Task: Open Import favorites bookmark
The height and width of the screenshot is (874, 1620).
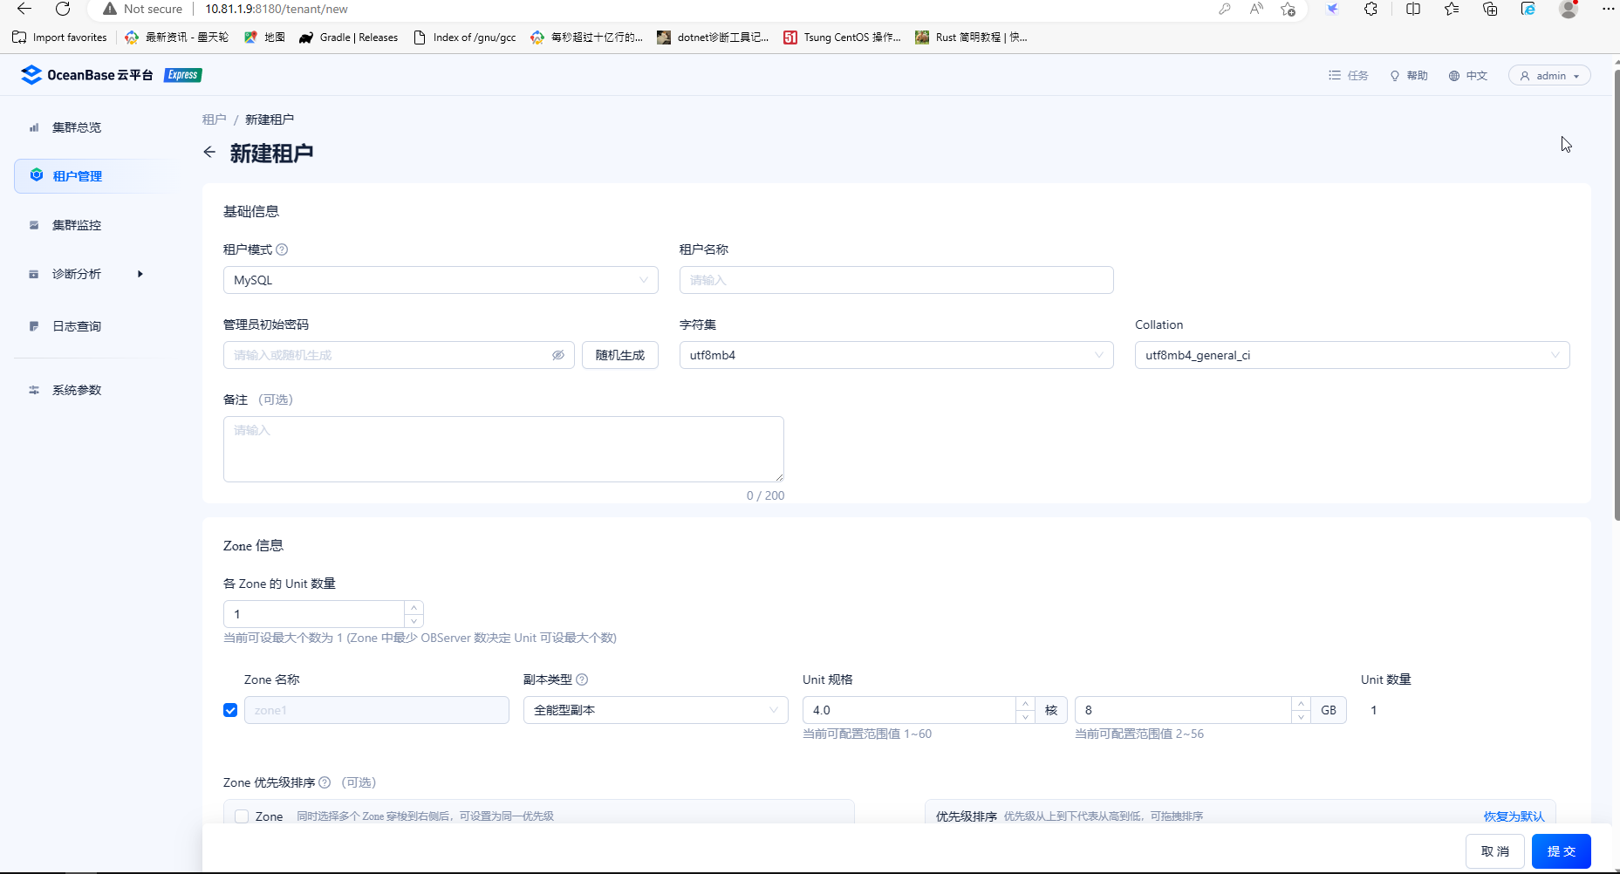Action: tap(60, 38)
